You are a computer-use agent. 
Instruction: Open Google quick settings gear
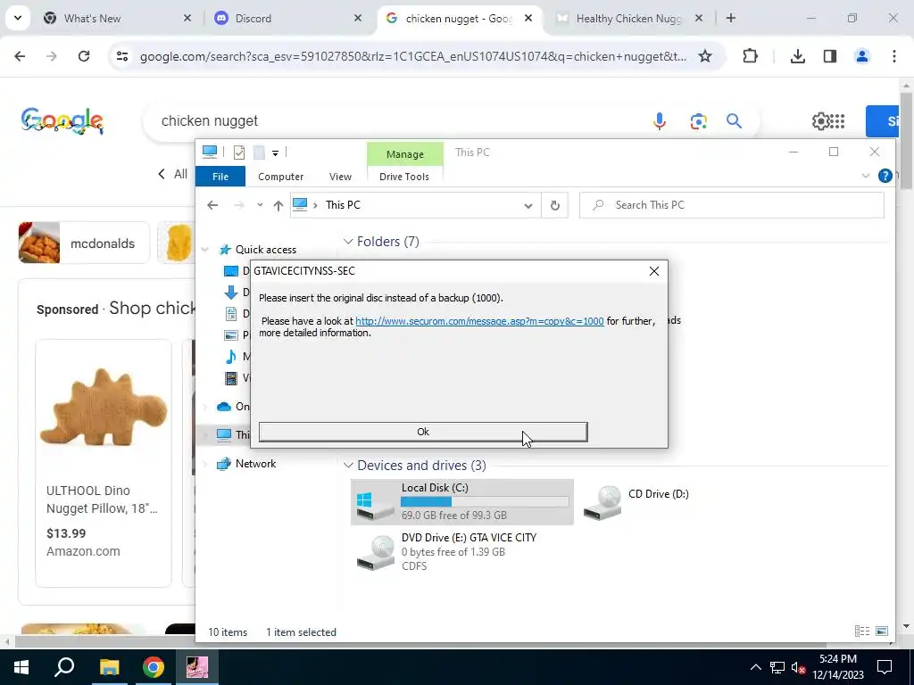tap(820, 121)
